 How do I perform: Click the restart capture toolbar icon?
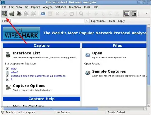tap(33, 13)
